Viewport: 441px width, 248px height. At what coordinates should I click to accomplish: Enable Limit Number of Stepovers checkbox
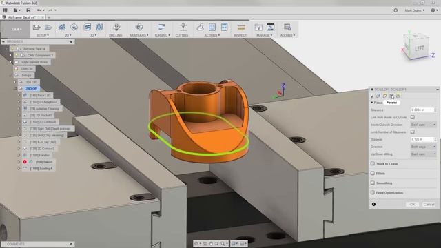tap(413, 132)
